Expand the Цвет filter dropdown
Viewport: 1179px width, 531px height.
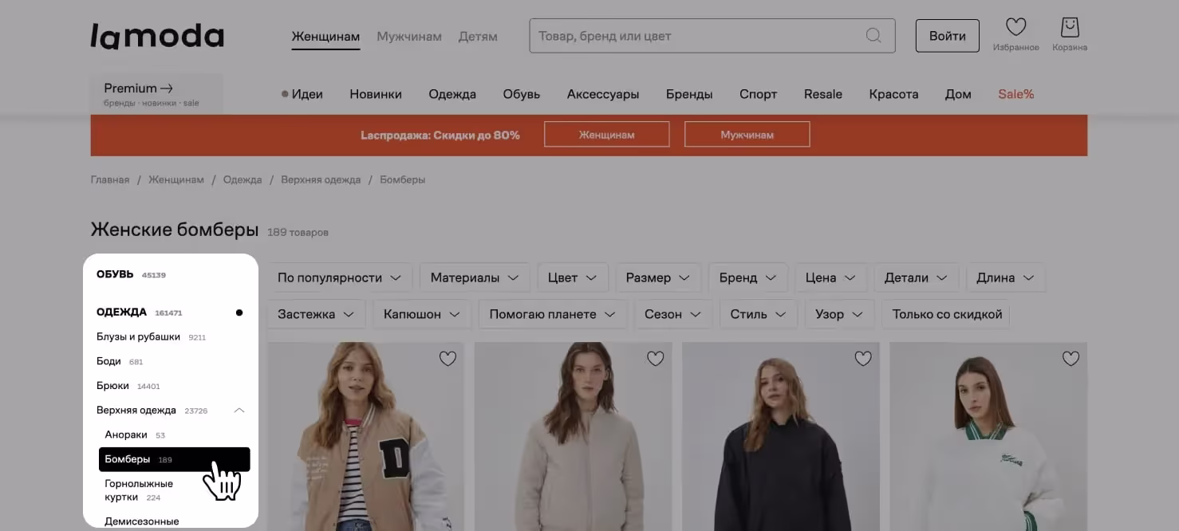[572, 277]
